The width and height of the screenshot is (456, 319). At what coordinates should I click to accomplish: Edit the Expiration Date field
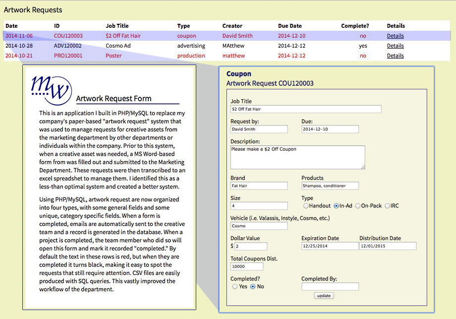(x=330, y=246)
